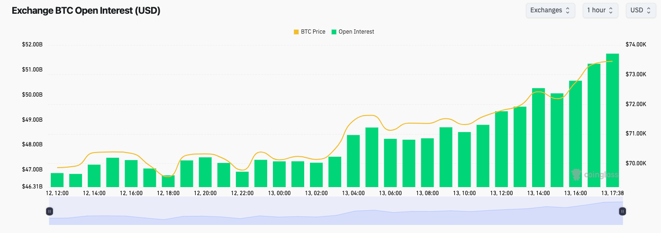The image size is (661, 233).
Task: Open the Exchanges dropdown
Action: tap(550, 10)
